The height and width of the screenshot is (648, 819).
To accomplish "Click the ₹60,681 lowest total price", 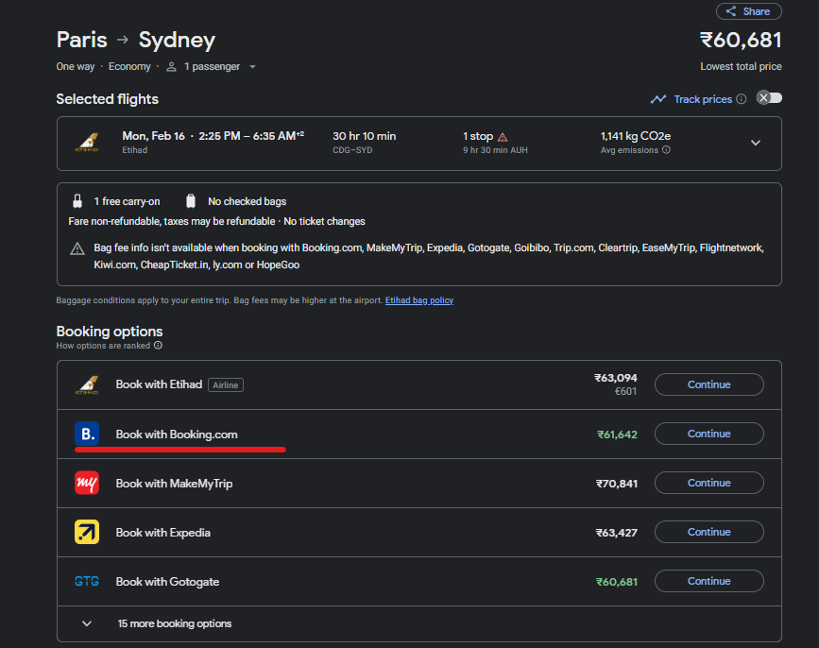I will tap(741, 41).
